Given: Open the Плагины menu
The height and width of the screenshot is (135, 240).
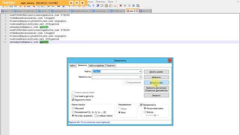Looking at the screenshot, I should [100, 1].
